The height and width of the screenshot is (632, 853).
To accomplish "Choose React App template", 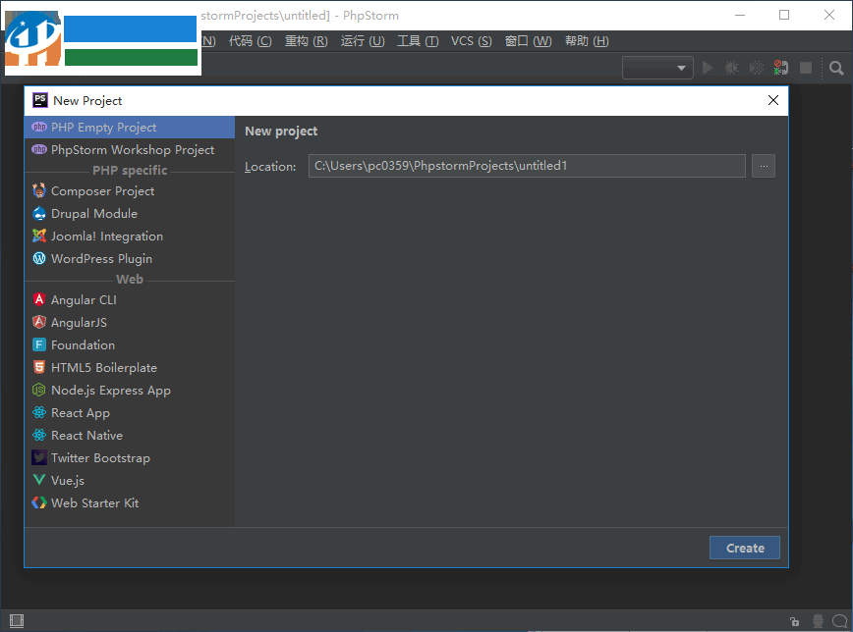I will coord(130,413).
